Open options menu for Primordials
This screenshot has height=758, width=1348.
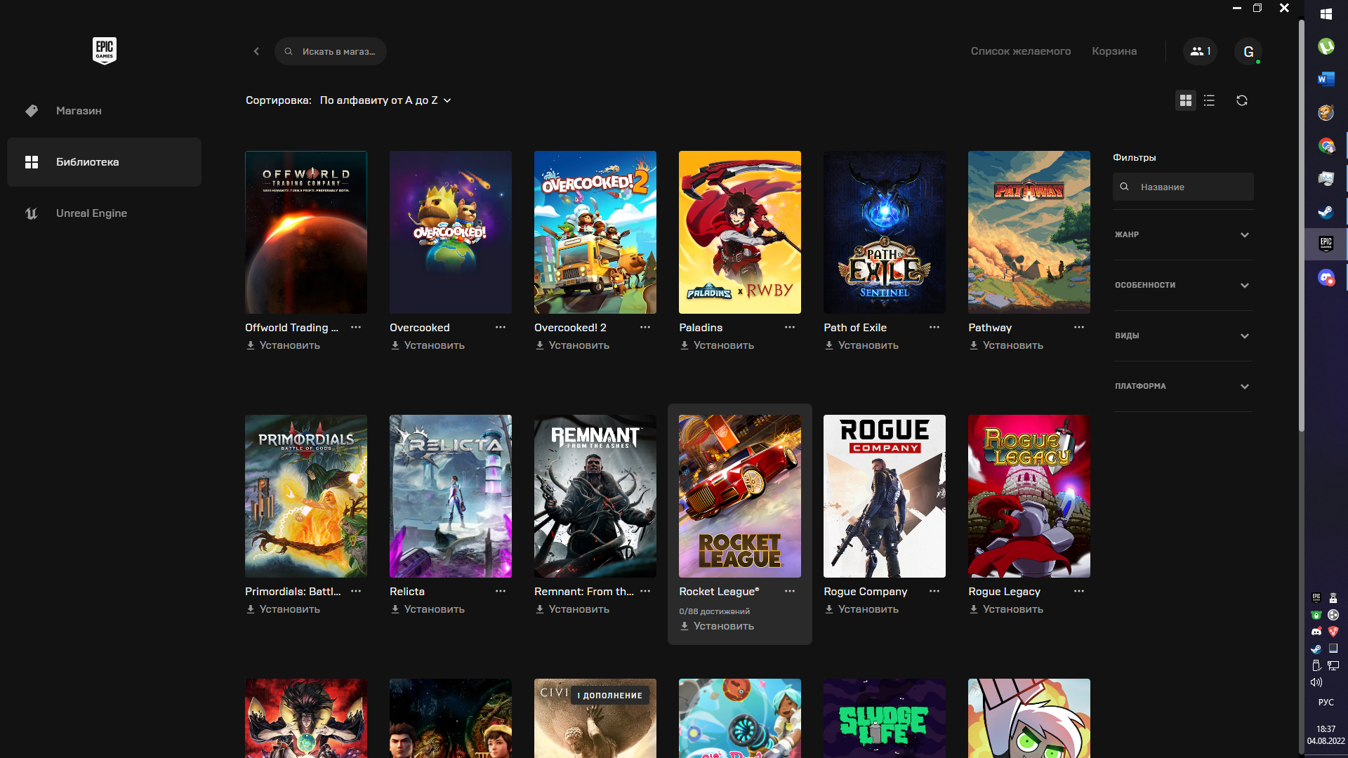click(x=356, y=592)
